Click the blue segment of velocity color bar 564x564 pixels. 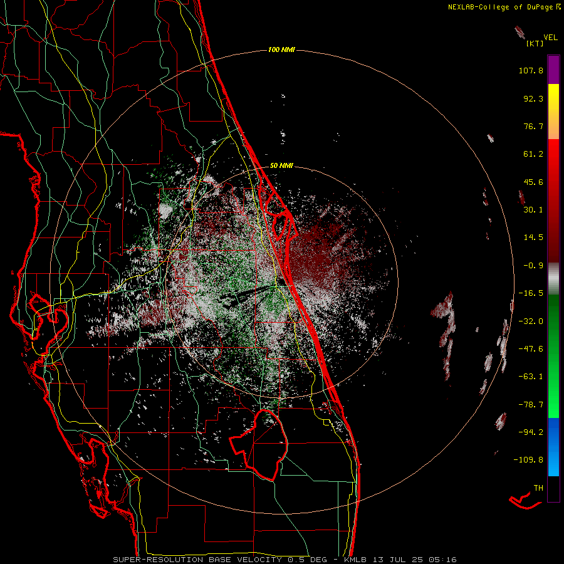point(553,447)
